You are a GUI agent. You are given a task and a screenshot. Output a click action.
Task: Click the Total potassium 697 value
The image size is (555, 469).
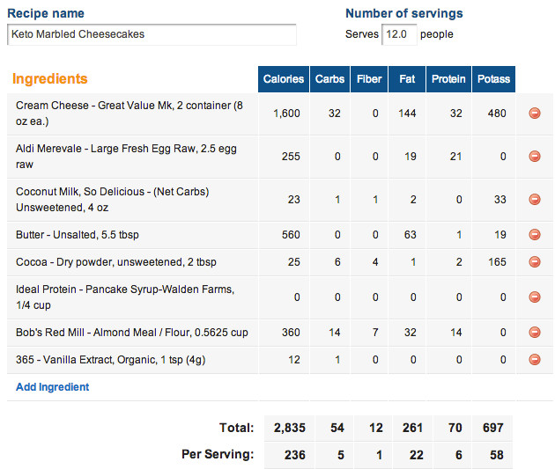click(493, 428)
